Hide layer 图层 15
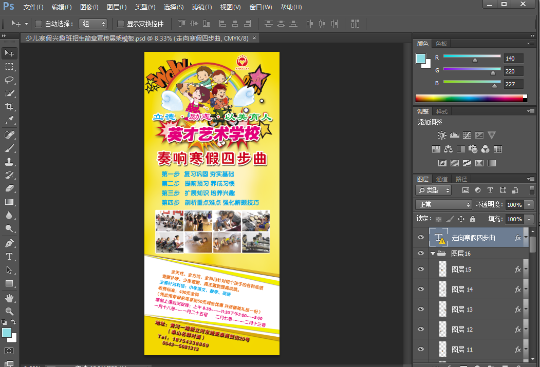Screen dimensions: 540x367 point(421,269)
